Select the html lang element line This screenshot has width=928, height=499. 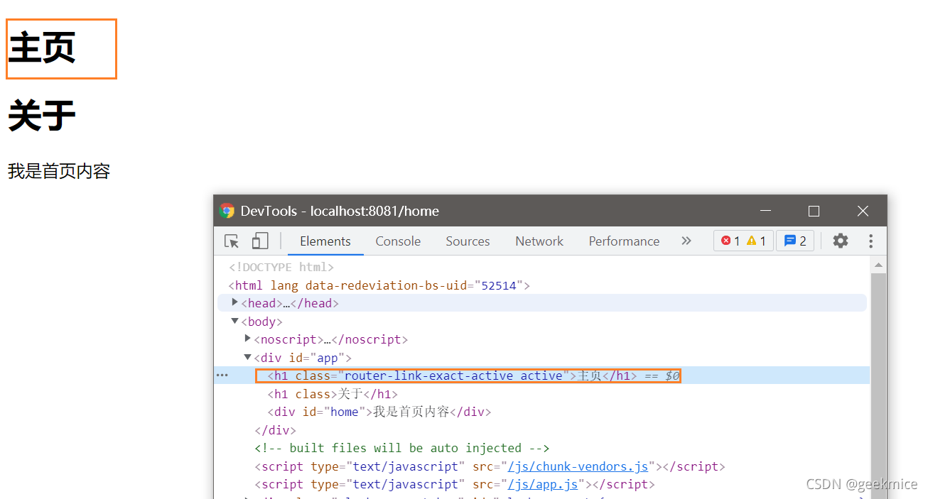[379, 285]
